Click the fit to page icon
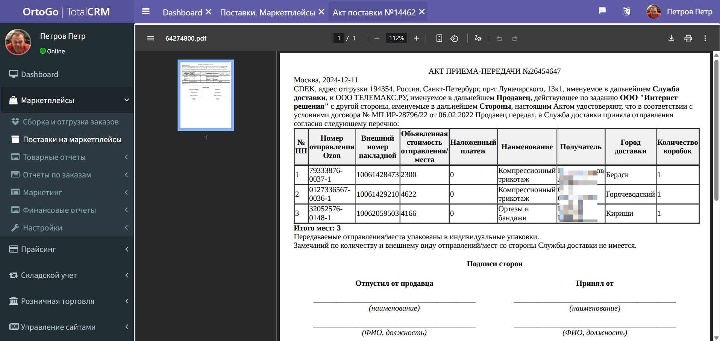Image resolution: width=720 pixels, height=341 pixels. (x=439, y=38)
